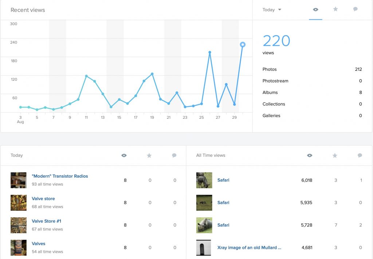Viewport: 373px width, 259px height.
Task: Click the "54 all time views" text
Action: (47, 252)
